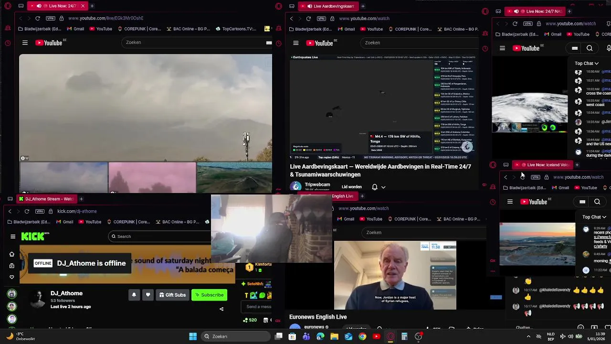Show hidden system tray icons
This screenshot has height=344, width=611.
pyautogui.click(x=528, y=336)
